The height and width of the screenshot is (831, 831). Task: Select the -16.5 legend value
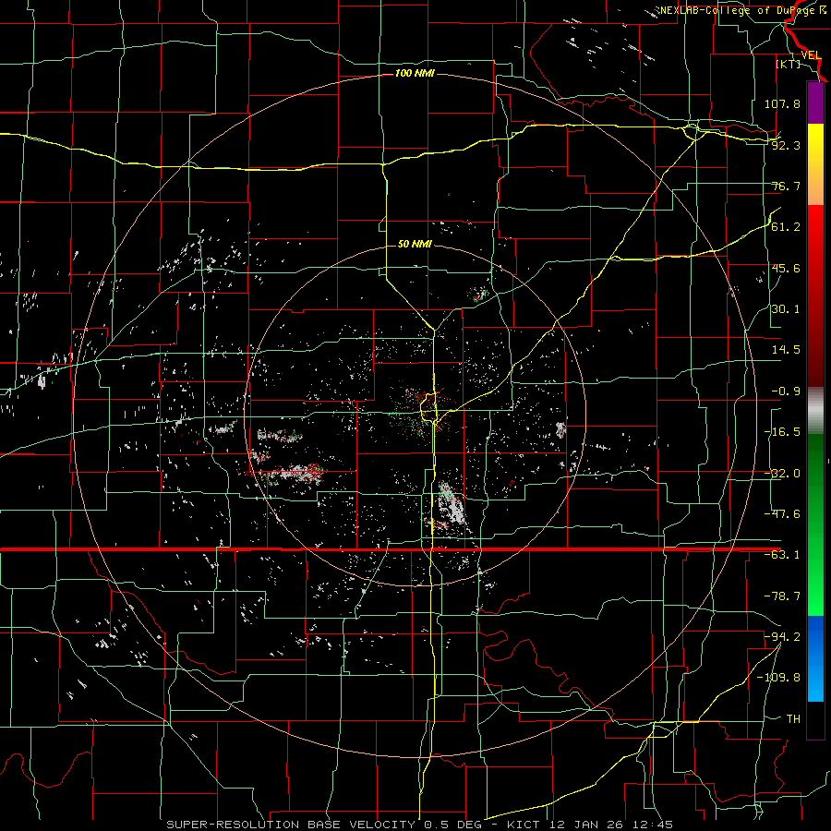click(x=782, y=432)
